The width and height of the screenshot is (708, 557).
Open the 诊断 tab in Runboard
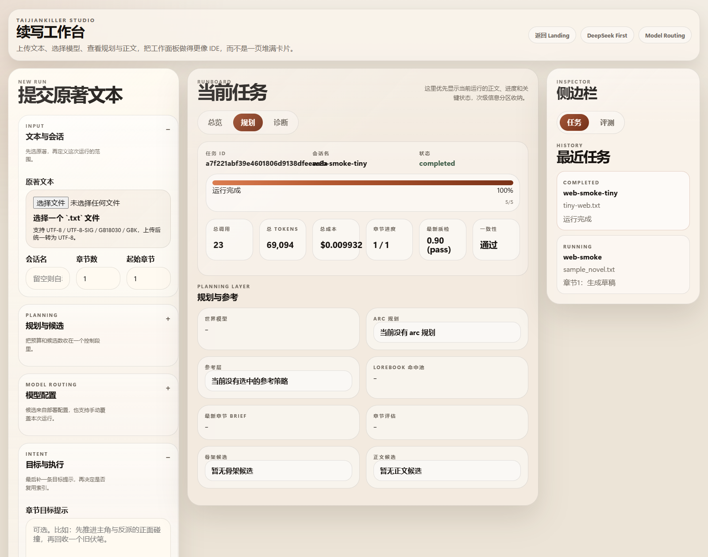tap(282, 122)
